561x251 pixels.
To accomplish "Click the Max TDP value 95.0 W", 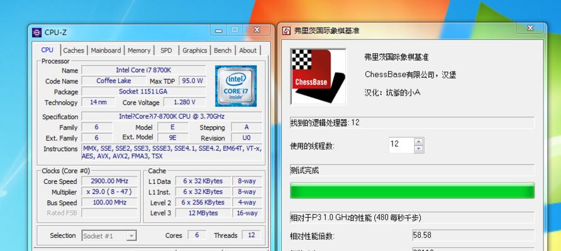I will pos(192,81).
